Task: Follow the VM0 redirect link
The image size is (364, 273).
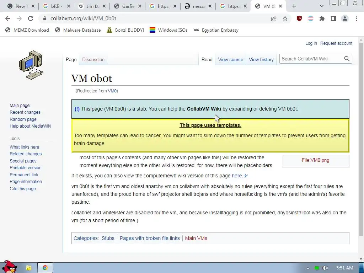Action: pos(112,91)
